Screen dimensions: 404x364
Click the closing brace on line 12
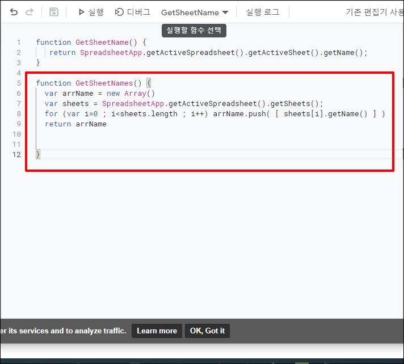click(38, 154)
